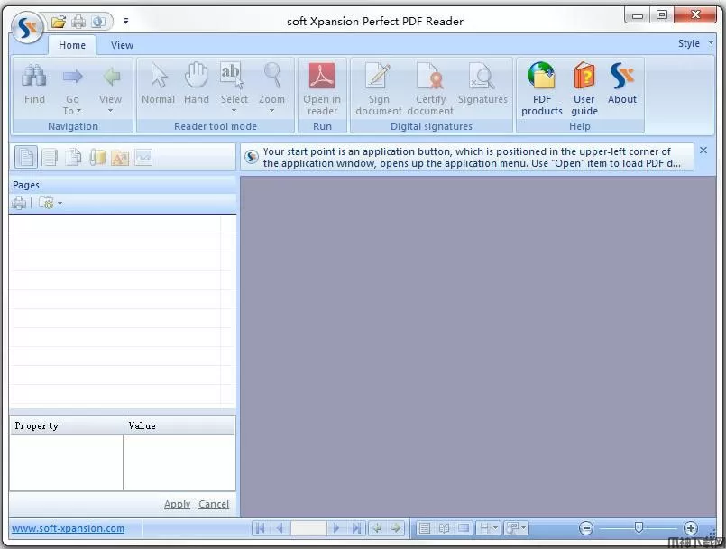Expand the quick access toolbar customize arrow

pos(125,21)
